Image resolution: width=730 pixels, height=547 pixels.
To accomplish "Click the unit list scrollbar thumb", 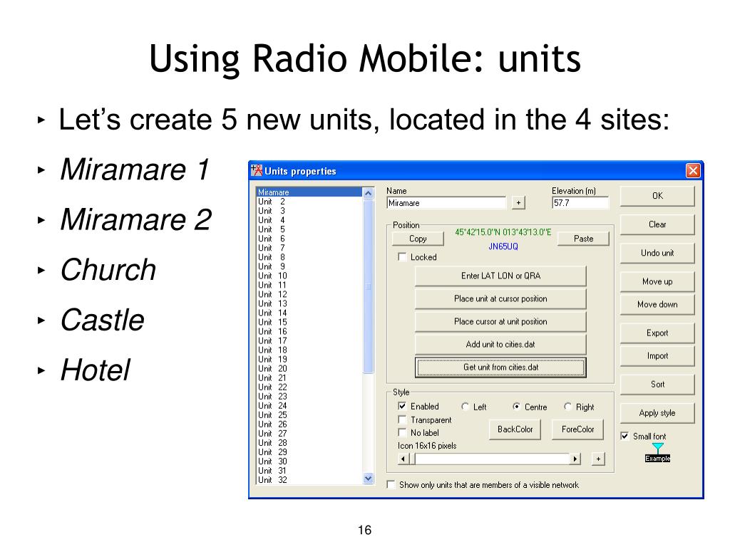I will [369, 286].
